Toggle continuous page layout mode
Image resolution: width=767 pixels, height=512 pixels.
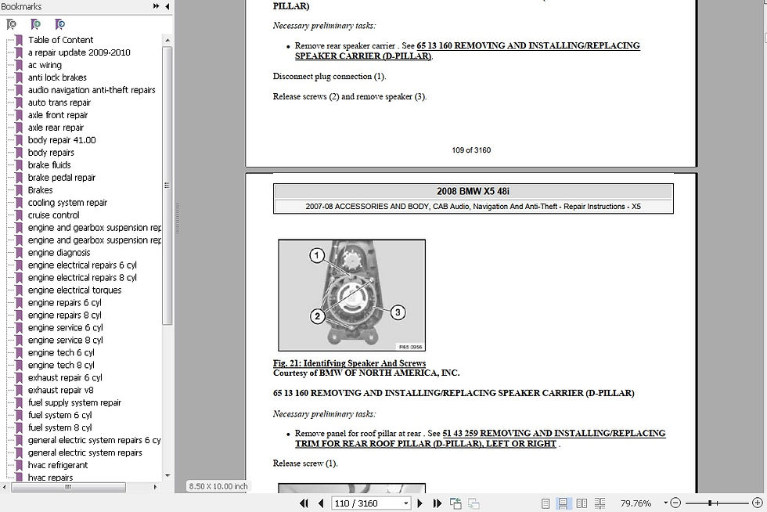click(x=563, y=503)
